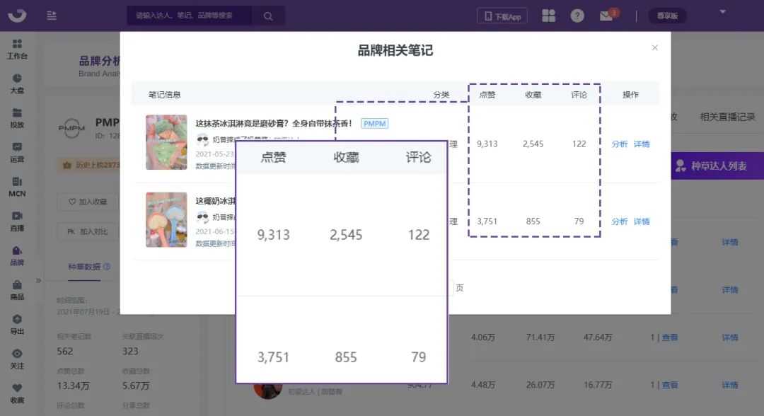
Task: Toggle the navigation collapse icon beside the logo
Action: pos(51,15)
